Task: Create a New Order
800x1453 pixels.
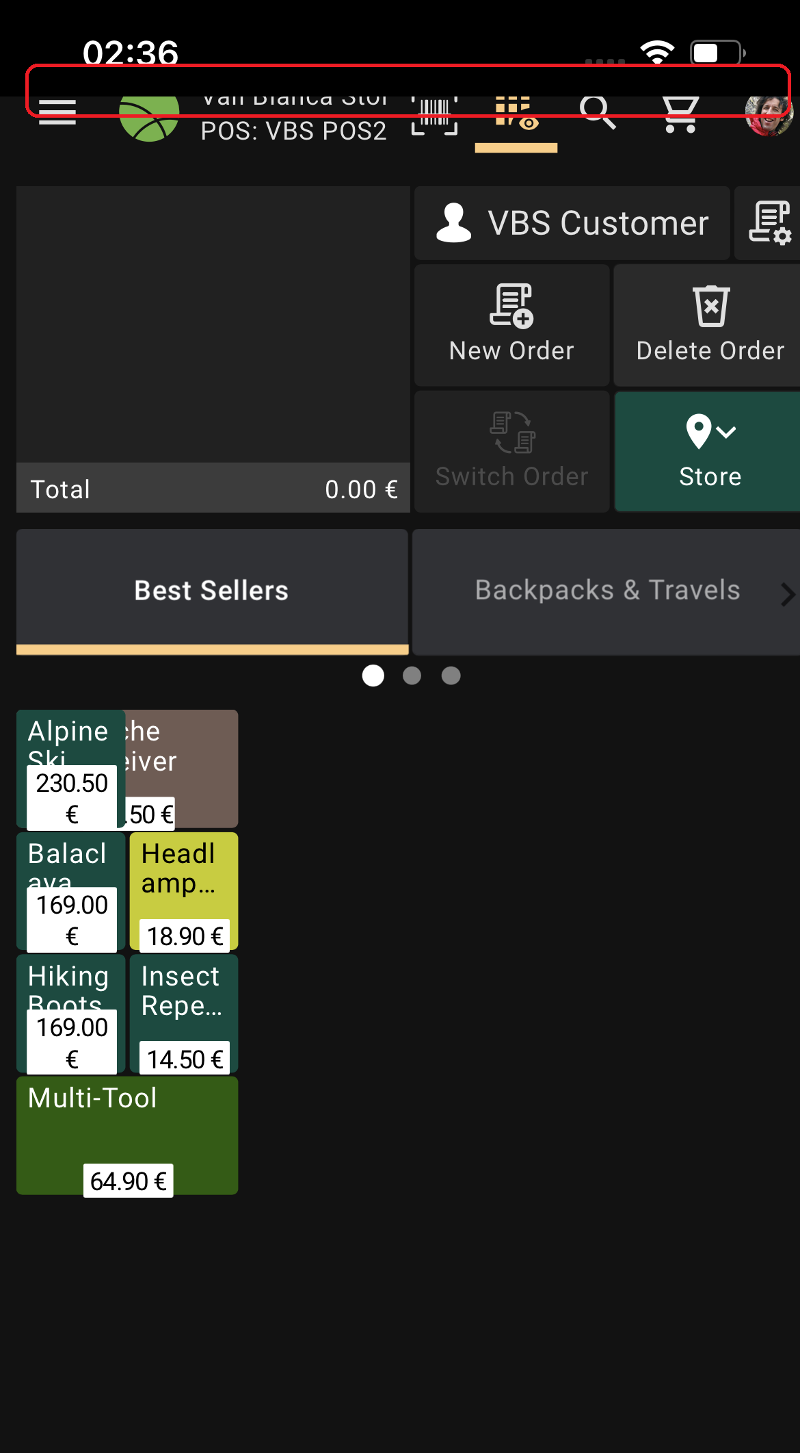Action: point(511,325)
